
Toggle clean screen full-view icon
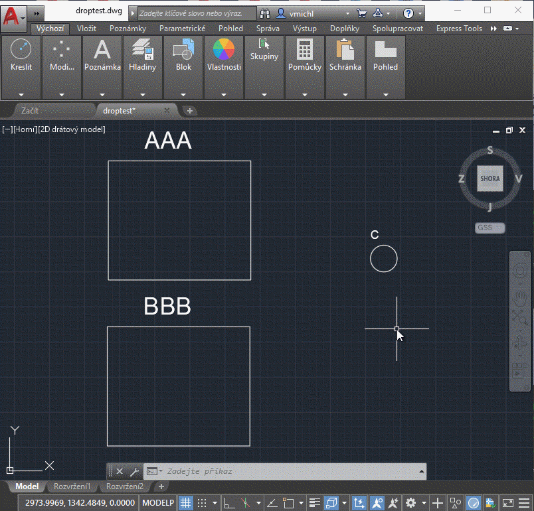[x=508, y=503]
